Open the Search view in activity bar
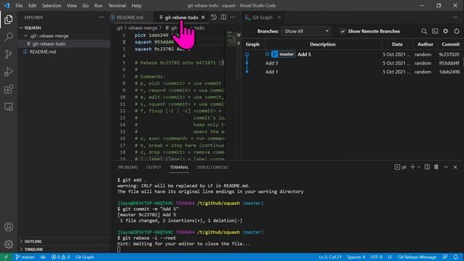Image resolution: width=464 pixels, height=261 pixels. coord(9,37)
